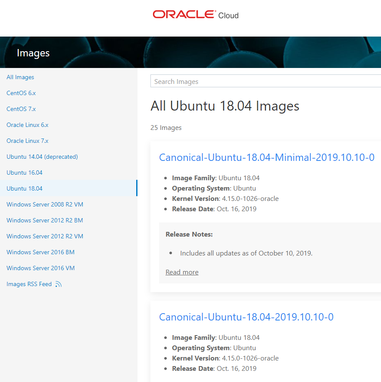Open Canonical-Ubuntu-18.04-Minimal-2019.10.10-0 image
Image resolution: width=381 pixels, height=382 pixels.
pos(267,157)
